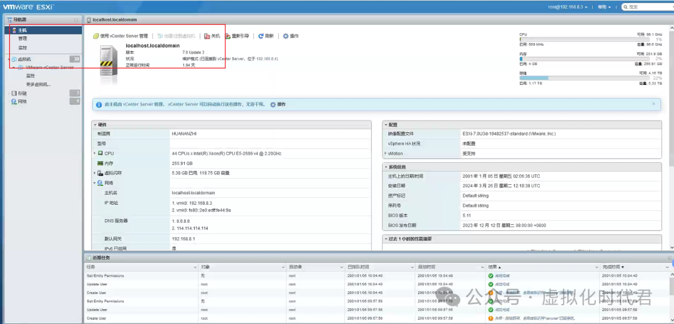
Task: Click the 内存 memory usage bar
Action: [584, 59]
